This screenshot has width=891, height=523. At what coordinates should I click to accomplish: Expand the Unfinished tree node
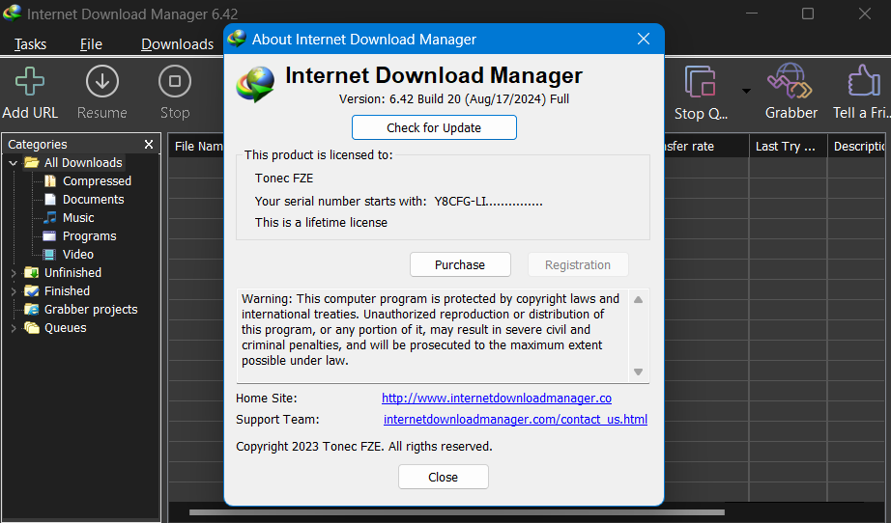pyautogui.click(x=14, y=273)
